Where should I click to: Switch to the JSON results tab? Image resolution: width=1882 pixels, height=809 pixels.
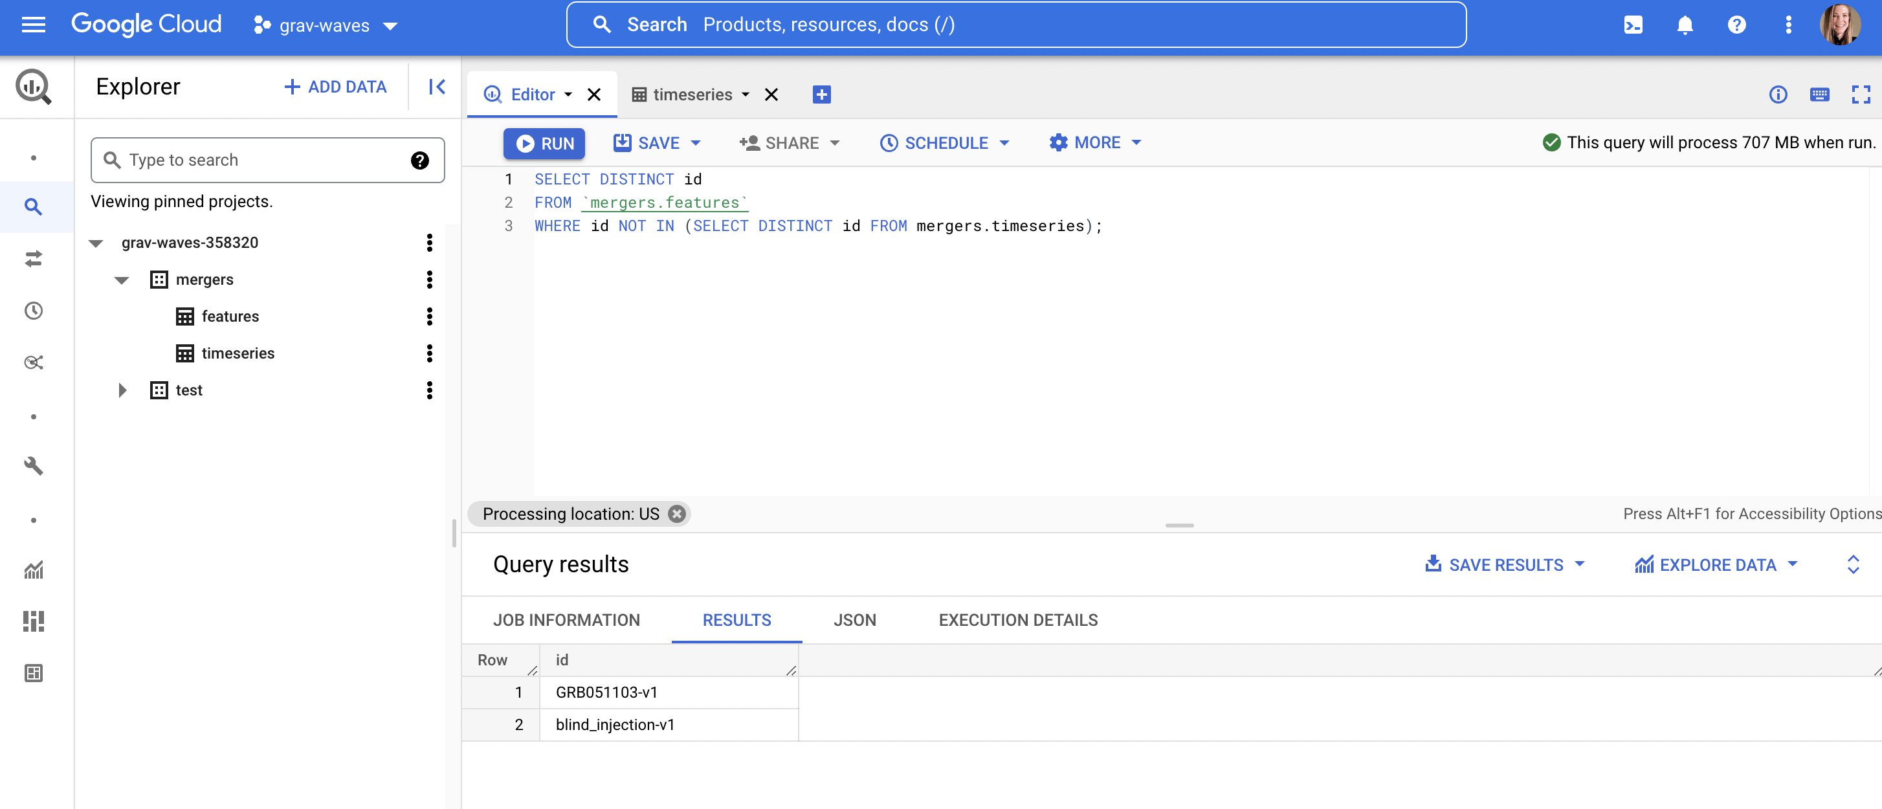tap(854, 620)
